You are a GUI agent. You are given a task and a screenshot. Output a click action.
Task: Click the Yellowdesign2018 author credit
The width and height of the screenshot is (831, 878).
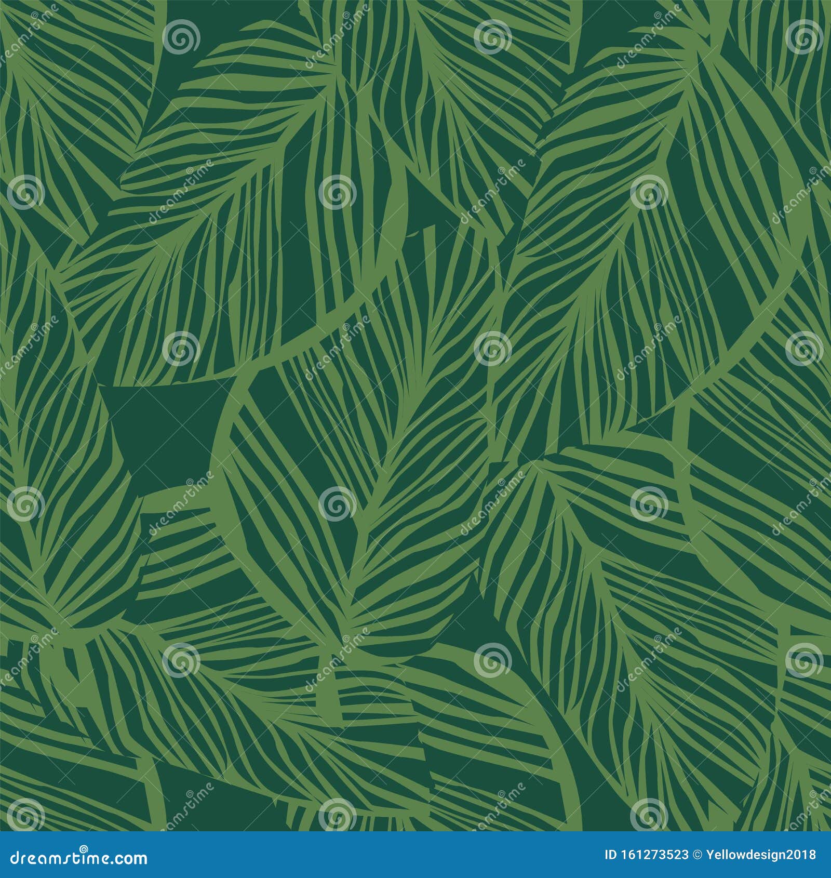pyautogui.click(x=761, y=855)
